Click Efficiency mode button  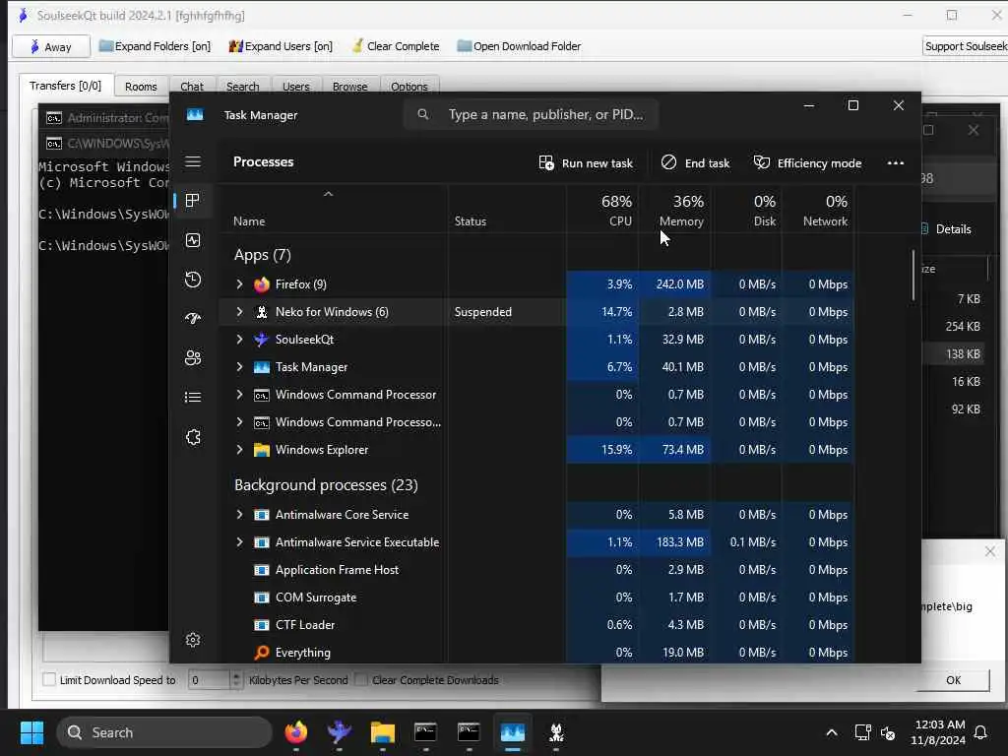point(807,163)
